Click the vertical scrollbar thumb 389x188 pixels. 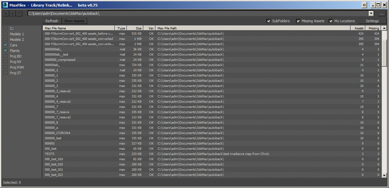(x=384, y=53)
